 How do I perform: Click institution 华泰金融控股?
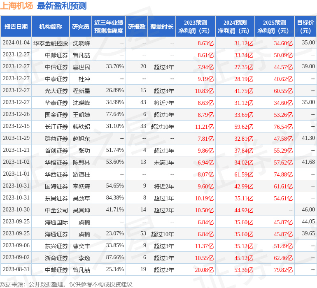(x=51, y=43)
